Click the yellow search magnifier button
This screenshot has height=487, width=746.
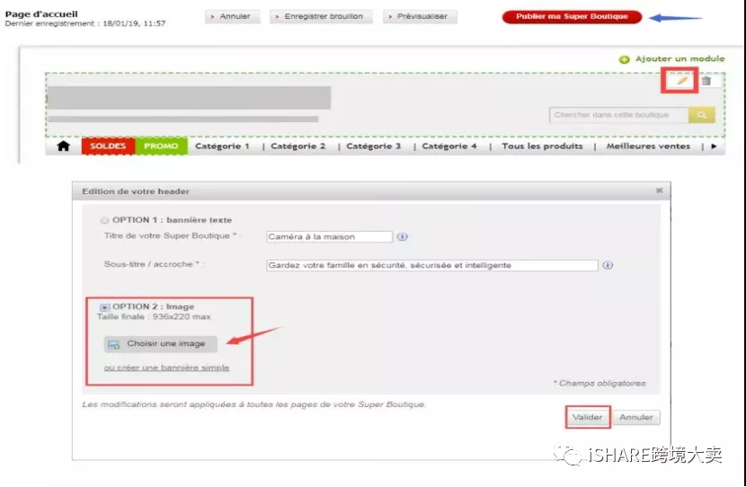click(701, 115)
